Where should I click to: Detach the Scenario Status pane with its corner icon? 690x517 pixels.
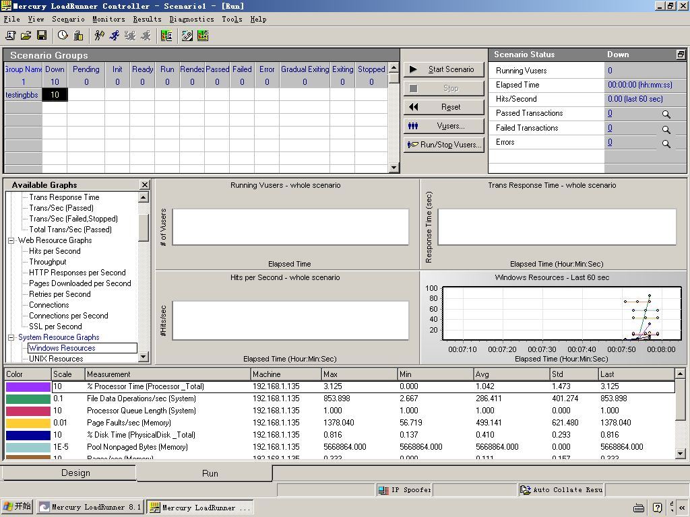[681, 55]
